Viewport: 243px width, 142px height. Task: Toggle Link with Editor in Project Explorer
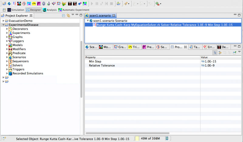[x=68, y=15]
